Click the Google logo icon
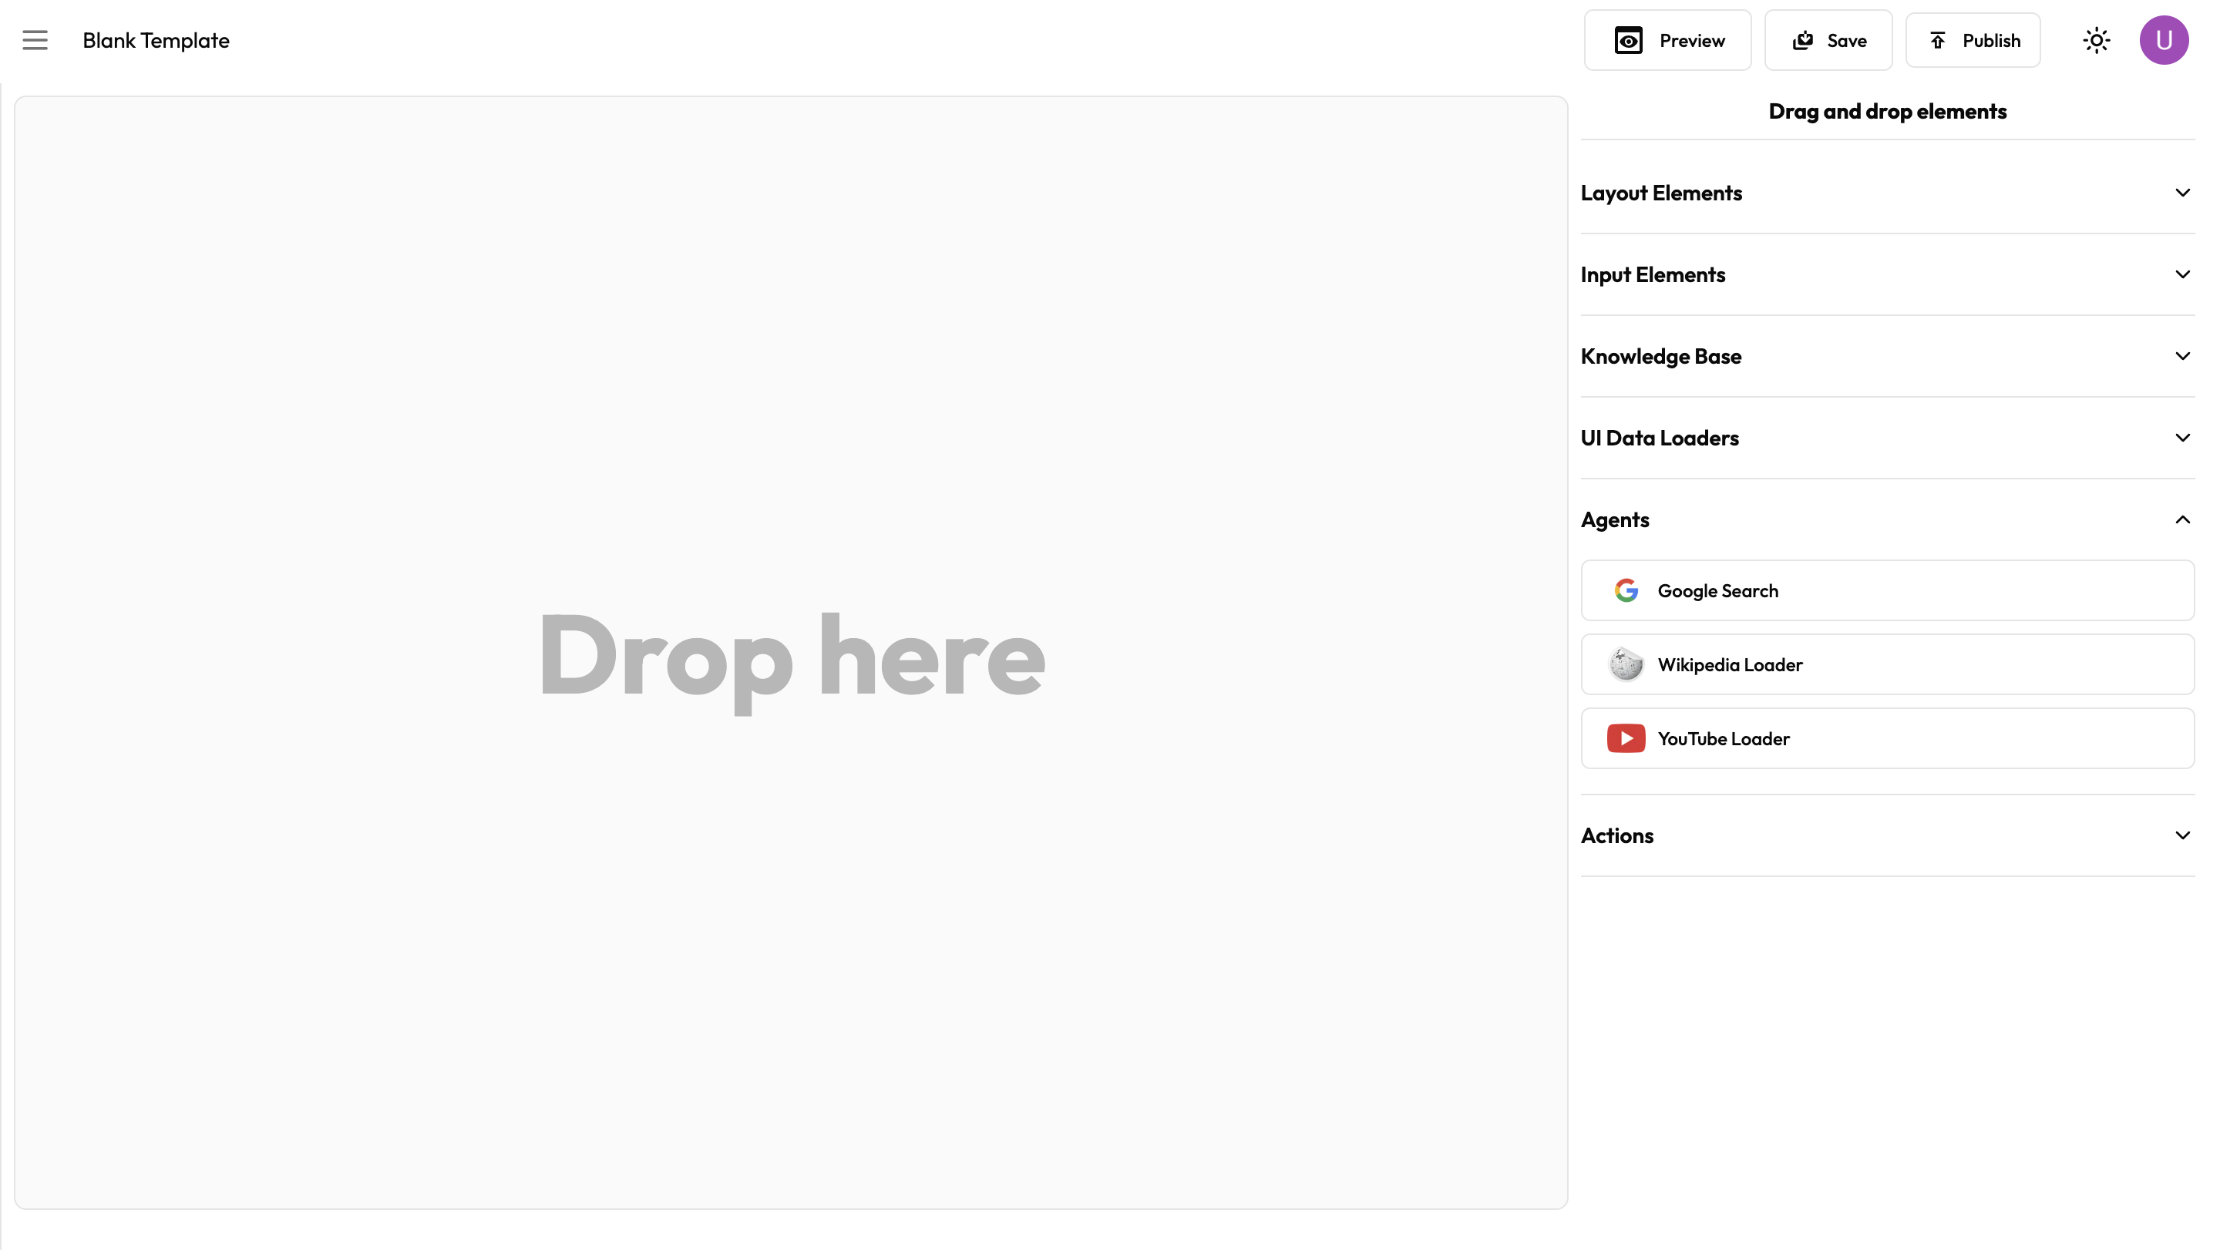The width and height of the screenshot is (2220, 1250). [1626, 591]
